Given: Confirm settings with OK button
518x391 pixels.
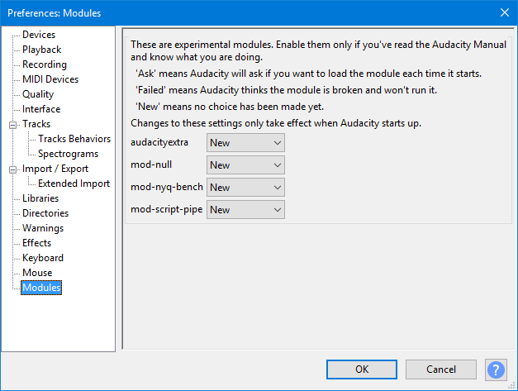Looking at the screenshot, I should 362,370.
